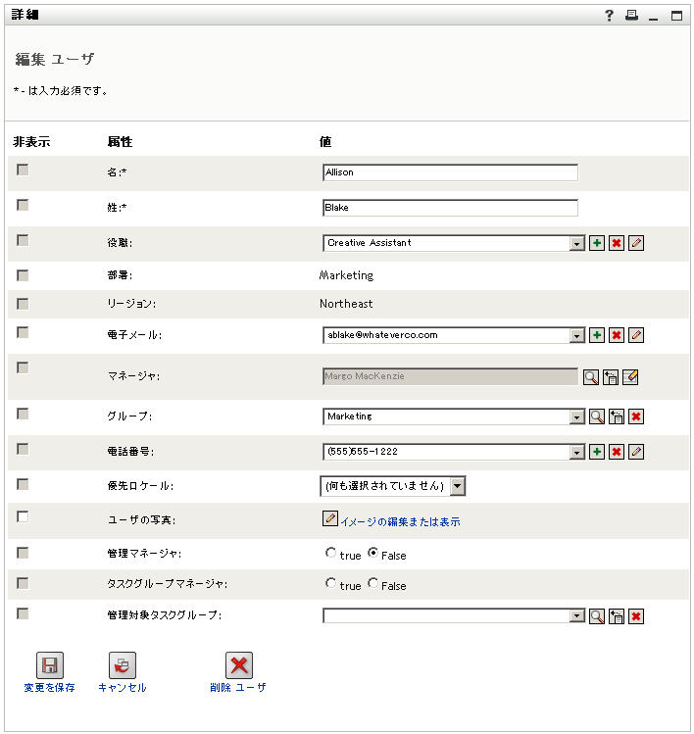Image resolution: width=694 pixels, height=734 pixels.
Task: Edit the 役職 value with pencil icon
Action: (636, 243)
